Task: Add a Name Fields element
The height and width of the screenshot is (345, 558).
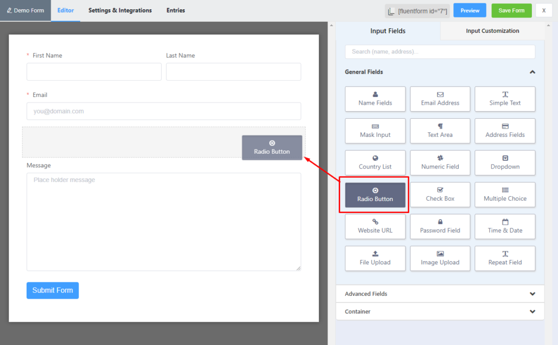Action: (x=375, y=99)
